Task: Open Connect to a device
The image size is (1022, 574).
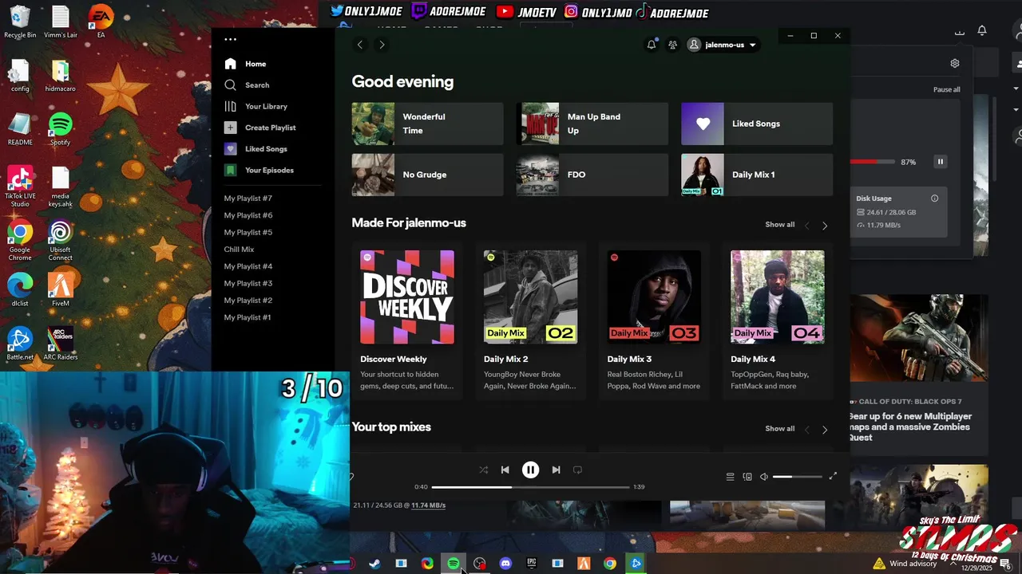Action: (x=747, y=477)
